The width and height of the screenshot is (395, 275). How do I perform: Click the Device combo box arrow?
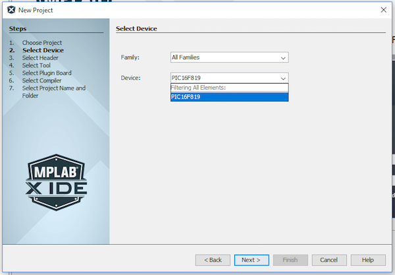(283, 78)
